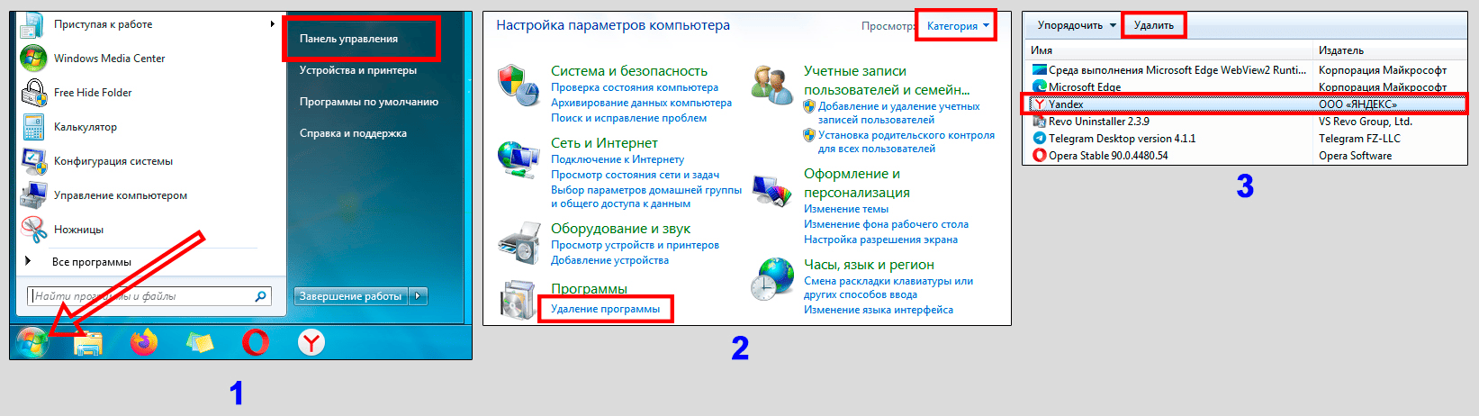Expand the Getting Started submenu arrow
This screenshot has width=1479, height=416.
click(272, 24)
